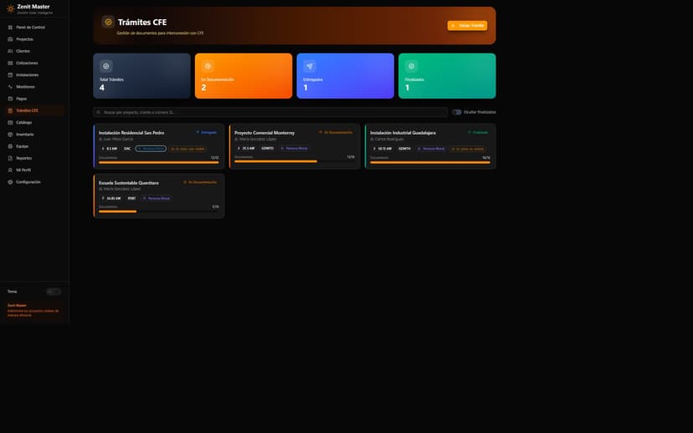The width and height of the screenshot is (693, 433).
Task: Click the Panel de Control sidebar icon
Action: pyautogui.click(x=11, y=27)
